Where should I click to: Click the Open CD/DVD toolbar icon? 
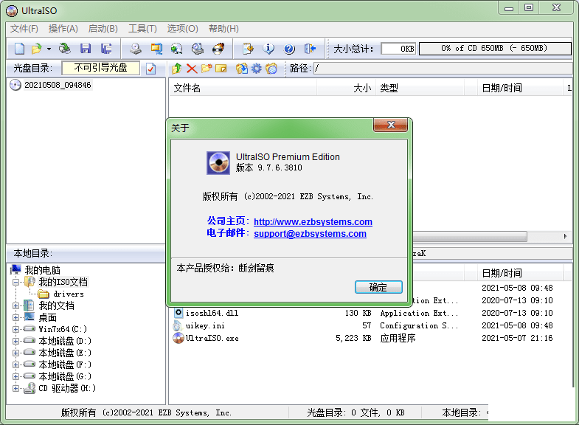(x=65, y=49)
